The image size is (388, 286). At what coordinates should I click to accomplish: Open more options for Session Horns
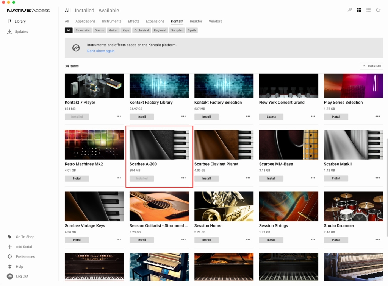(248, 239)
